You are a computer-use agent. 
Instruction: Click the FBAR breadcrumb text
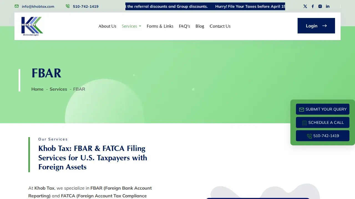coord(79,89)
